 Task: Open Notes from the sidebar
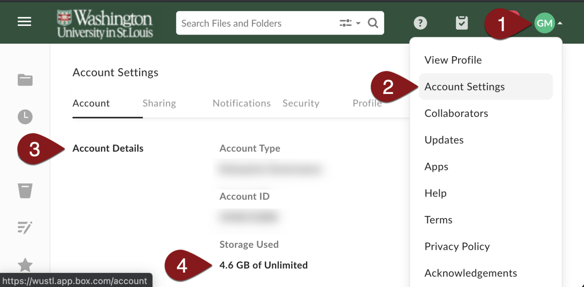[25, 227]
